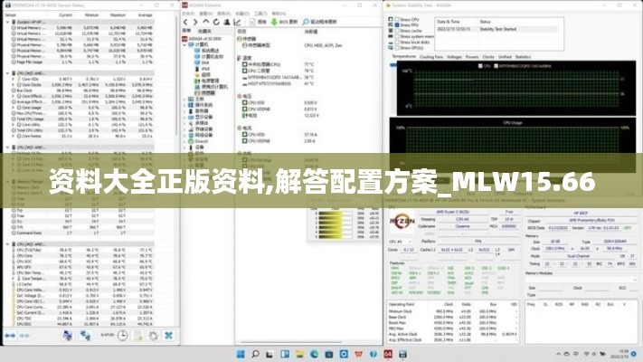Click the Current column header in HWiNFO
This screenshot has height=362, width=643.
pos(65,15)
